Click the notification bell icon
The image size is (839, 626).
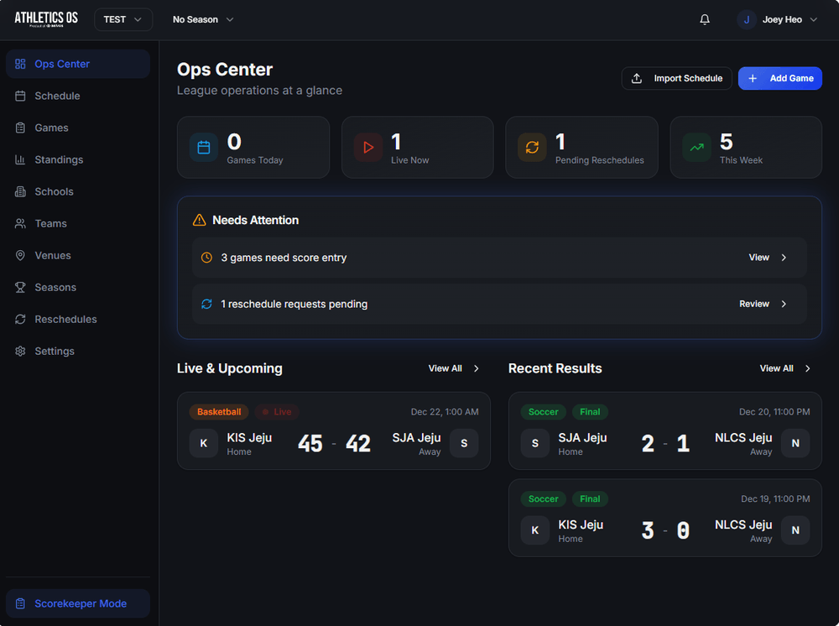705,19
